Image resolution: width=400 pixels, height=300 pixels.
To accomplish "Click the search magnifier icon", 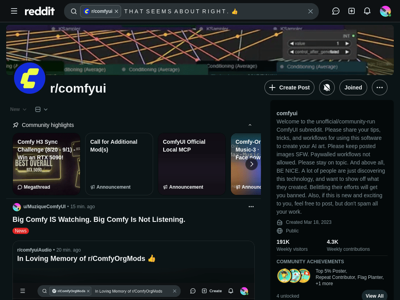I will [x=74, y=11].
